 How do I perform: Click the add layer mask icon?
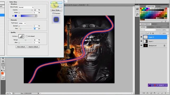point(151,93)
